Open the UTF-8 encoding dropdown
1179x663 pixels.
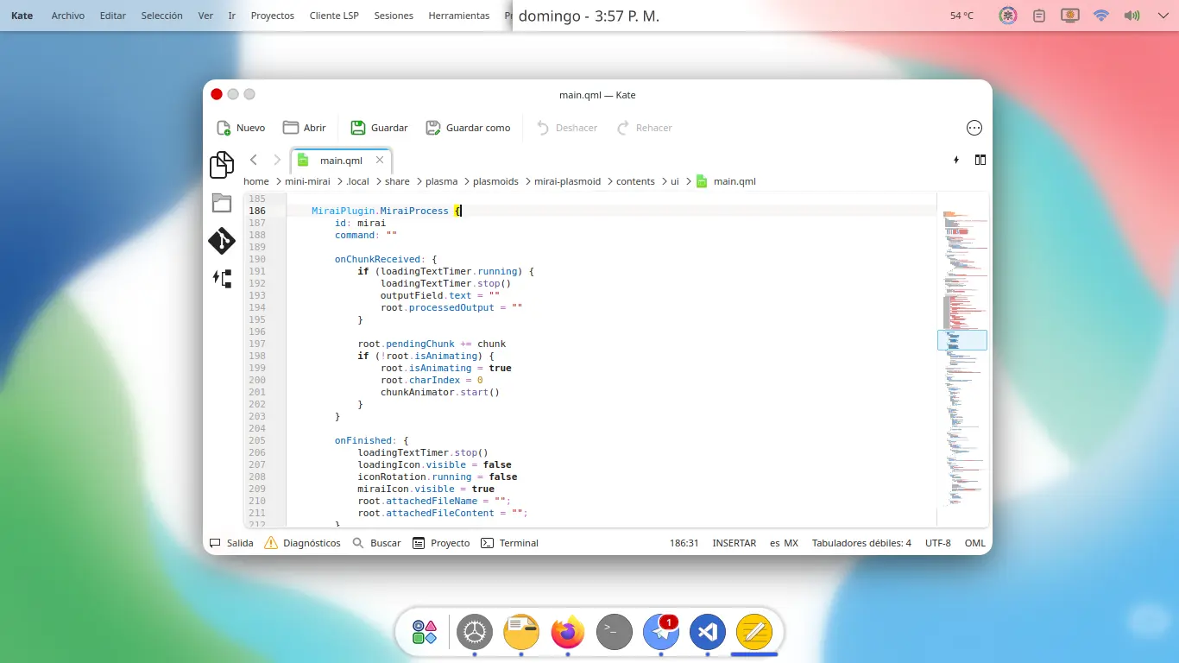pyautogui.click(x=937, y=543)
